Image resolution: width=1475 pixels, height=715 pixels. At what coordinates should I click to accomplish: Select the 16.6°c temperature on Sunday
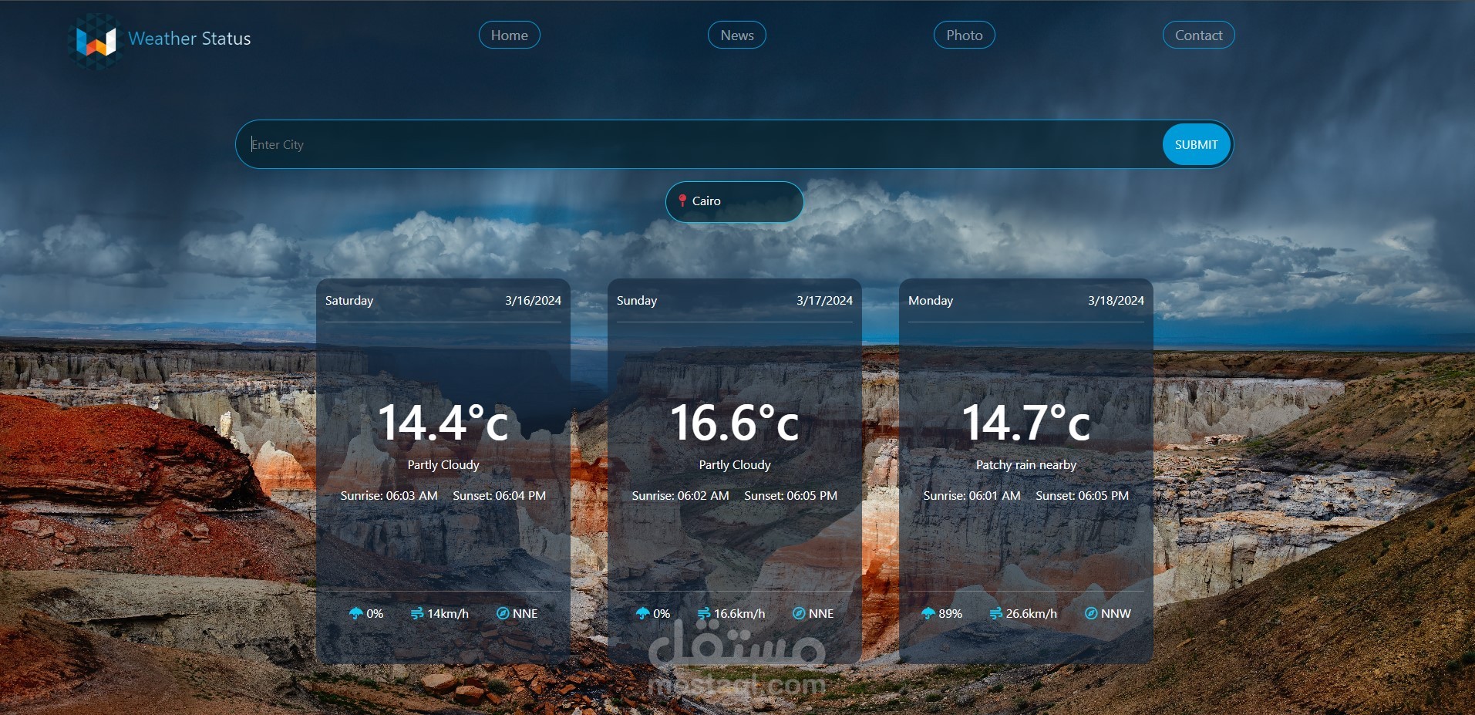(x=735, y=423)
